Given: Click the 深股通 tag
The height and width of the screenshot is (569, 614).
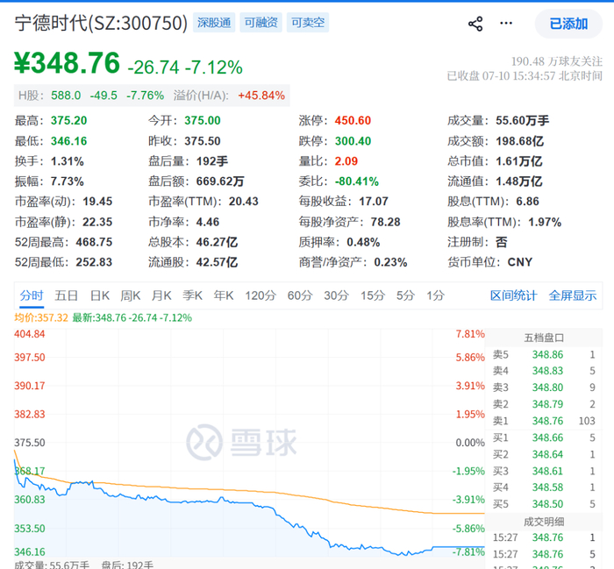Looking at the screenshot, I should click(x=214, y=23).
